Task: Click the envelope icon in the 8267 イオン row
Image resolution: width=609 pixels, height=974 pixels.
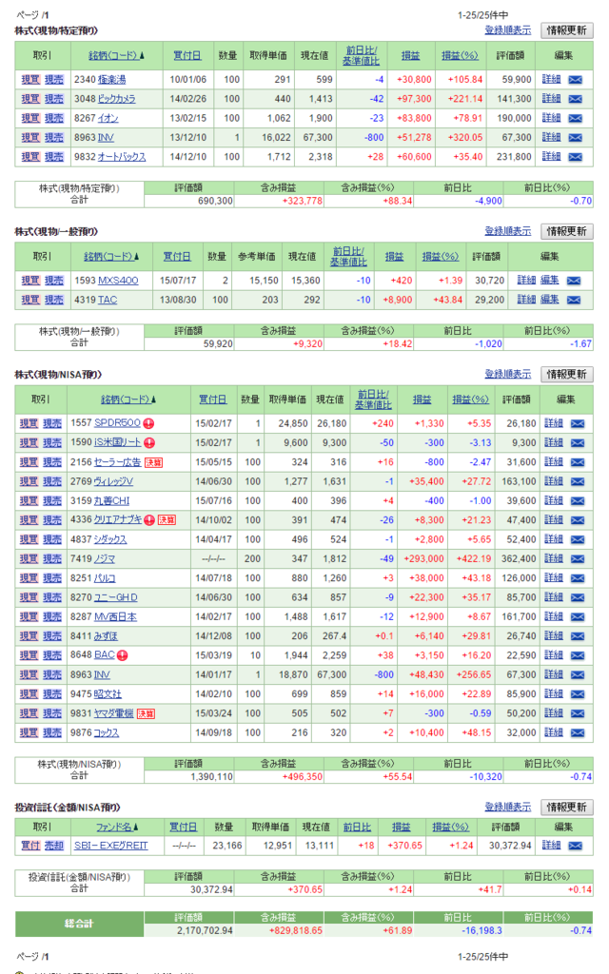Action: point(576,118)
